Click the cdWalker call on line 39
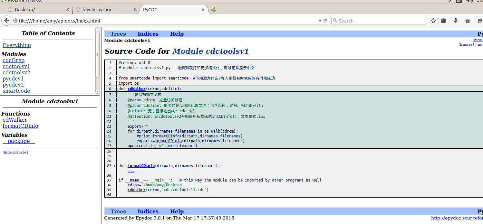The image size is (483, 224). [137, 190]
